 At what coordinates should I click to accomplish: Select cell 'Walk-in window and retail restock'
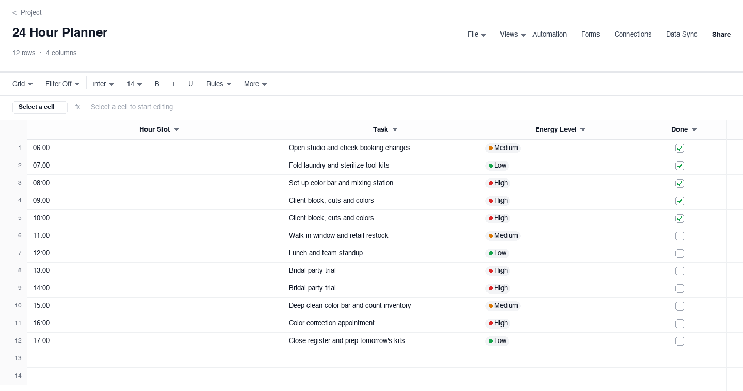click(x=381, y=236)
